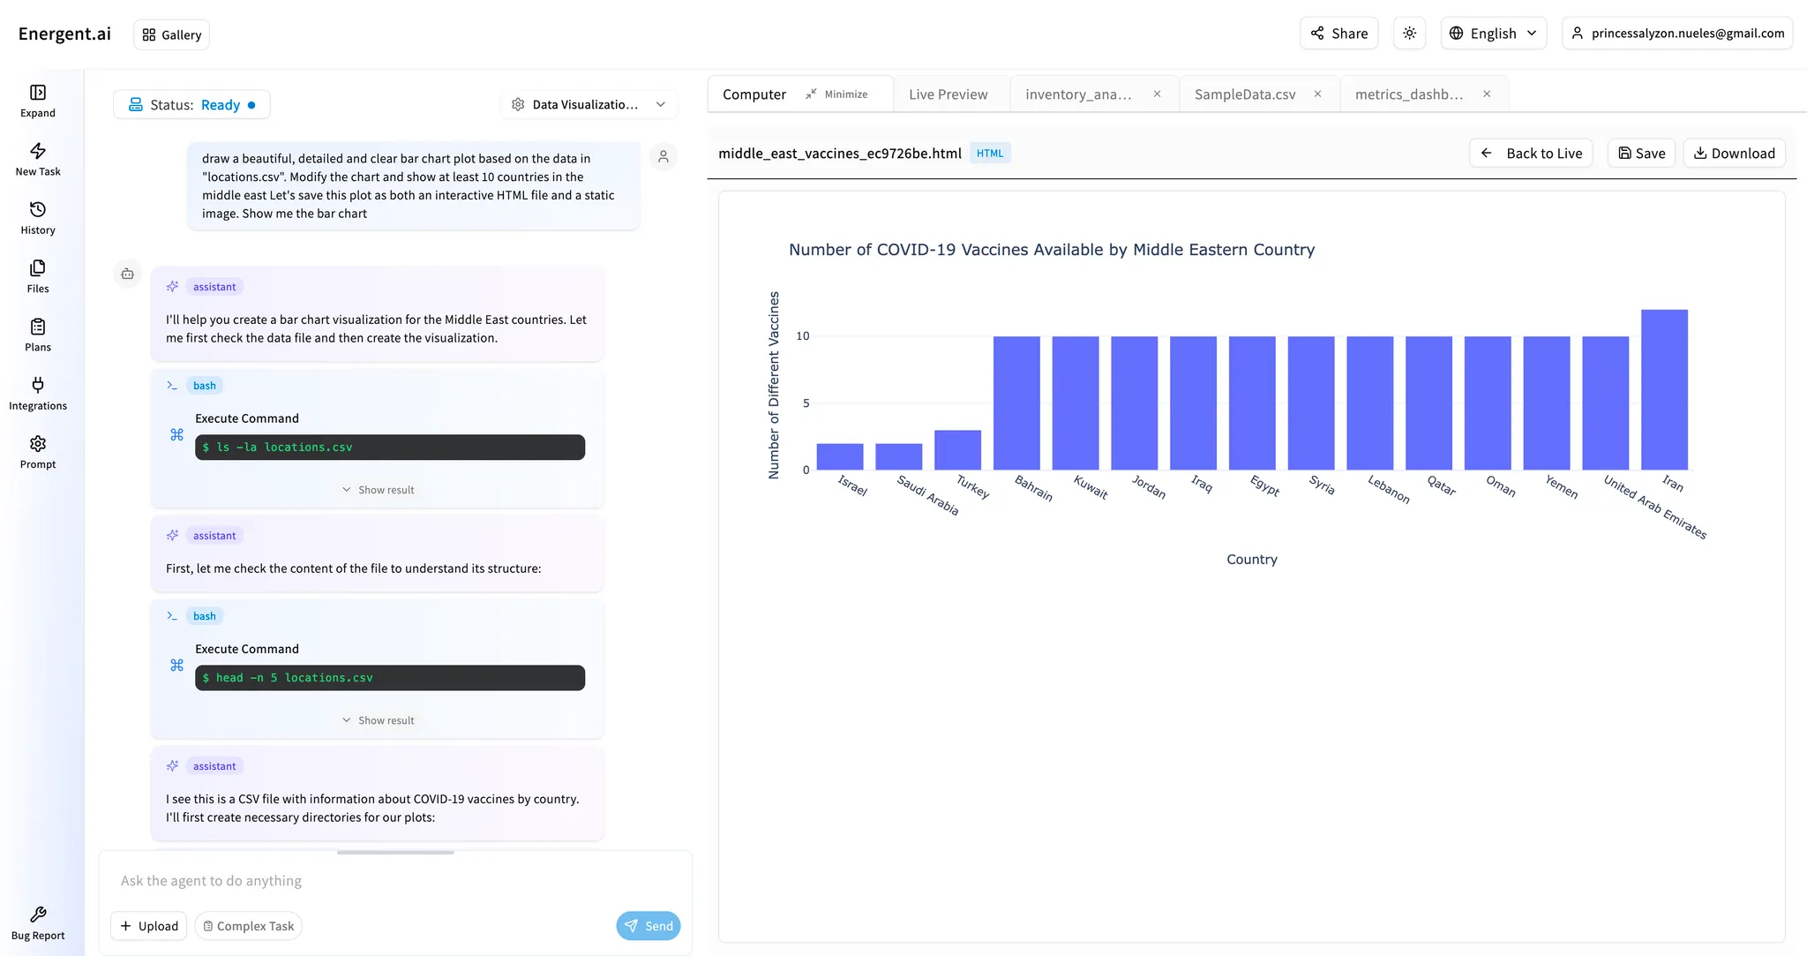The image size is (1807, 956).
Task: Open Integrations in the sidebar
Action: coord(37,393)
